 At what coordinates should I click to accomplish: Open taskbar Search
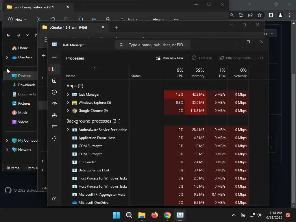[129, 215]
